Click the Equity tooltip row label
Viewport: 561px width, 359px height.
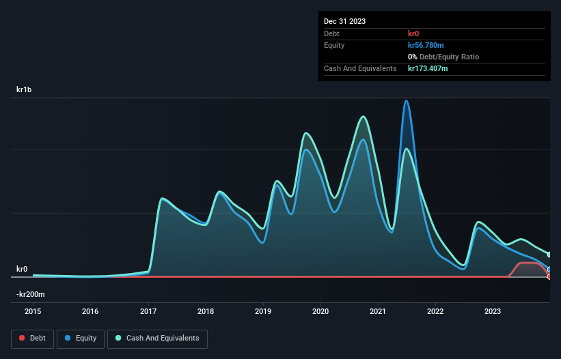[334, 45]
